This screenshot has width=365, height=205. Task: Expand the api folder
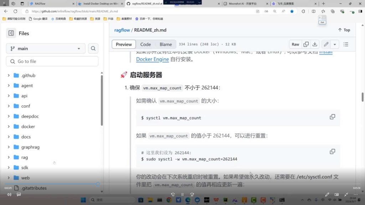click(x=9, y=96)
